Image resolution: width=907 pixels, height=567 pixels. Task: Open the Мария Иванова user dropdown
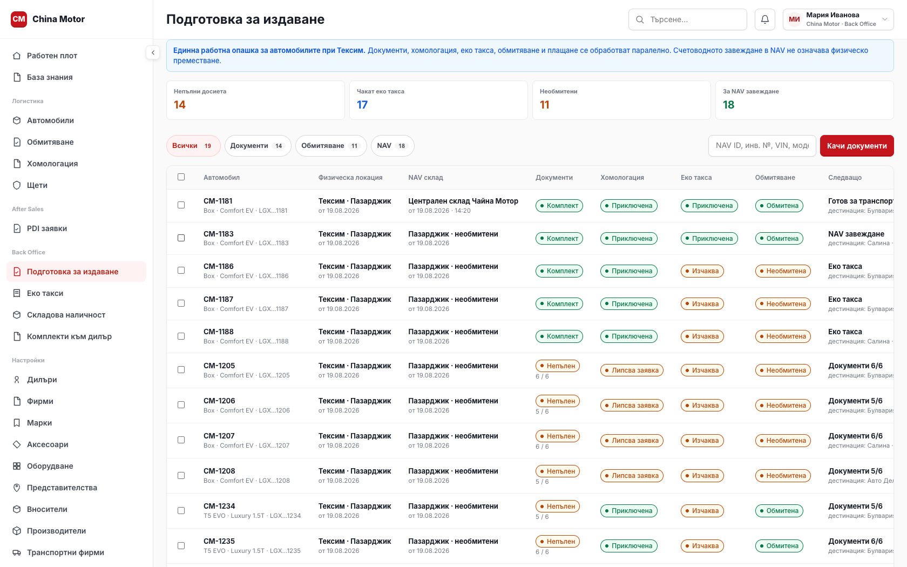point(838,19)
